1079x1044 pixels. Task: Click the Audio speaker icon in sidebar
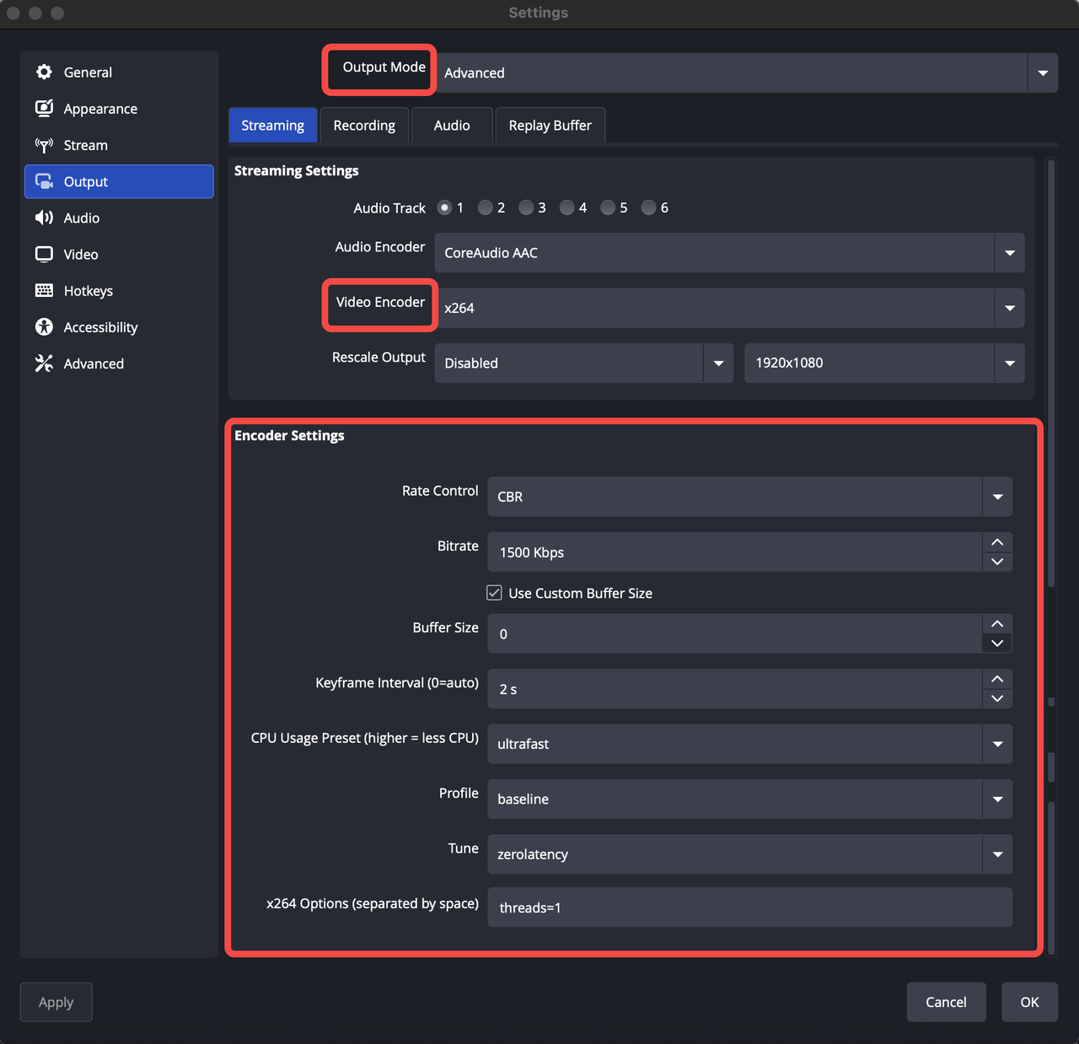point(44,218)
